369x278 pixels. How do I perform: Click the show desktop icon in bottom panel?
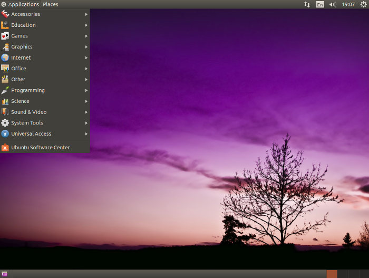click(5, 274)
